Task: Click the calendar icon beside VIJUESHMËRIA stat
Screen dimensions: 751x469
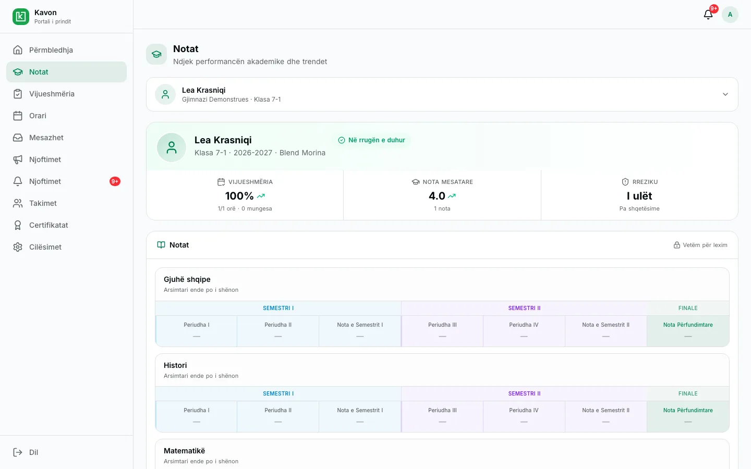Action: pos(221,182)
